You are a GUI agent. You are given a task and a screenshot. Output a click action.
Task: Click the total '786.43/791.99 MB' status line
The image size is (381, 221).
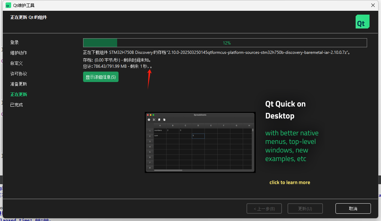117,66
